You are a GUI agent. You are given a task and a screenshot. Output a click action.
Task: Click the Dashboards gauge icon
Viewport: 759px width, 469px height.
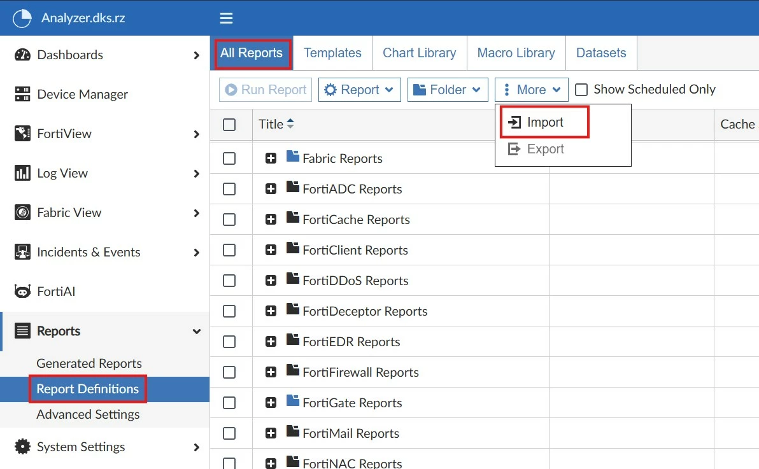(22, 55)
